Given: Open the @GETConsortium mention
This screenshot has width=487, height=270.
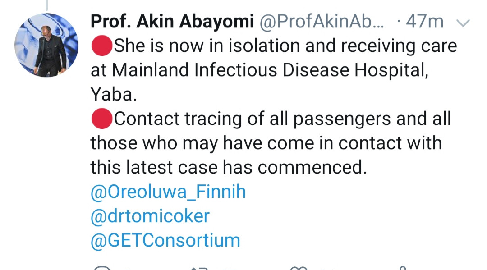Looking at the screenshot, I should tap(165, 240).
